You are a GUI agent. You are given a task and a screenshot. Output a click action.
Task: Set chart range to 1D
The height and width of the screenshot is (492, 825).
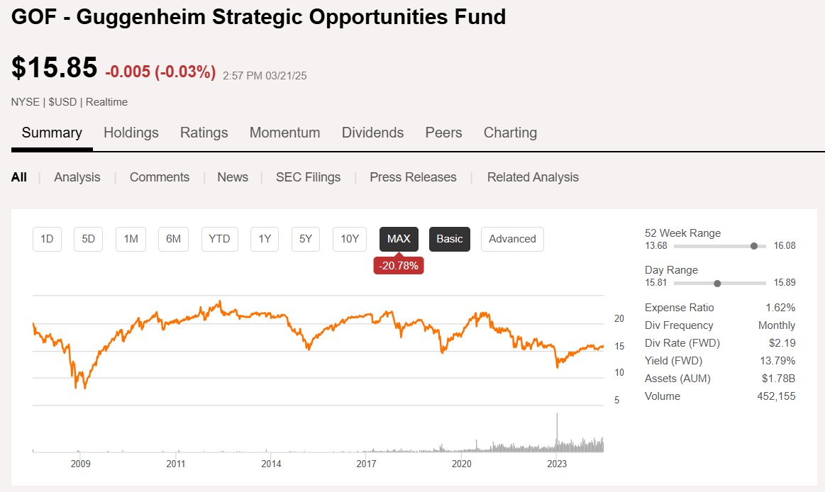point(47,239)
